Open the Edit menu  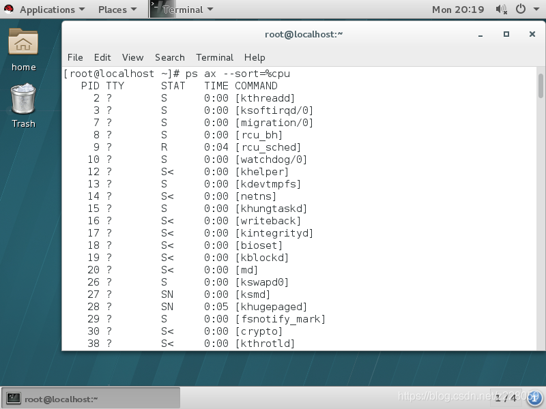coord(102,57)
